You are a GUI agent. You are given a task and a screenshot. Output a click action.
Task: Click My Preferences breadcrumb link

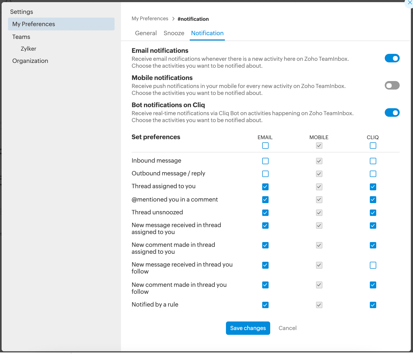pyautogui.click(x=150, y=19)
